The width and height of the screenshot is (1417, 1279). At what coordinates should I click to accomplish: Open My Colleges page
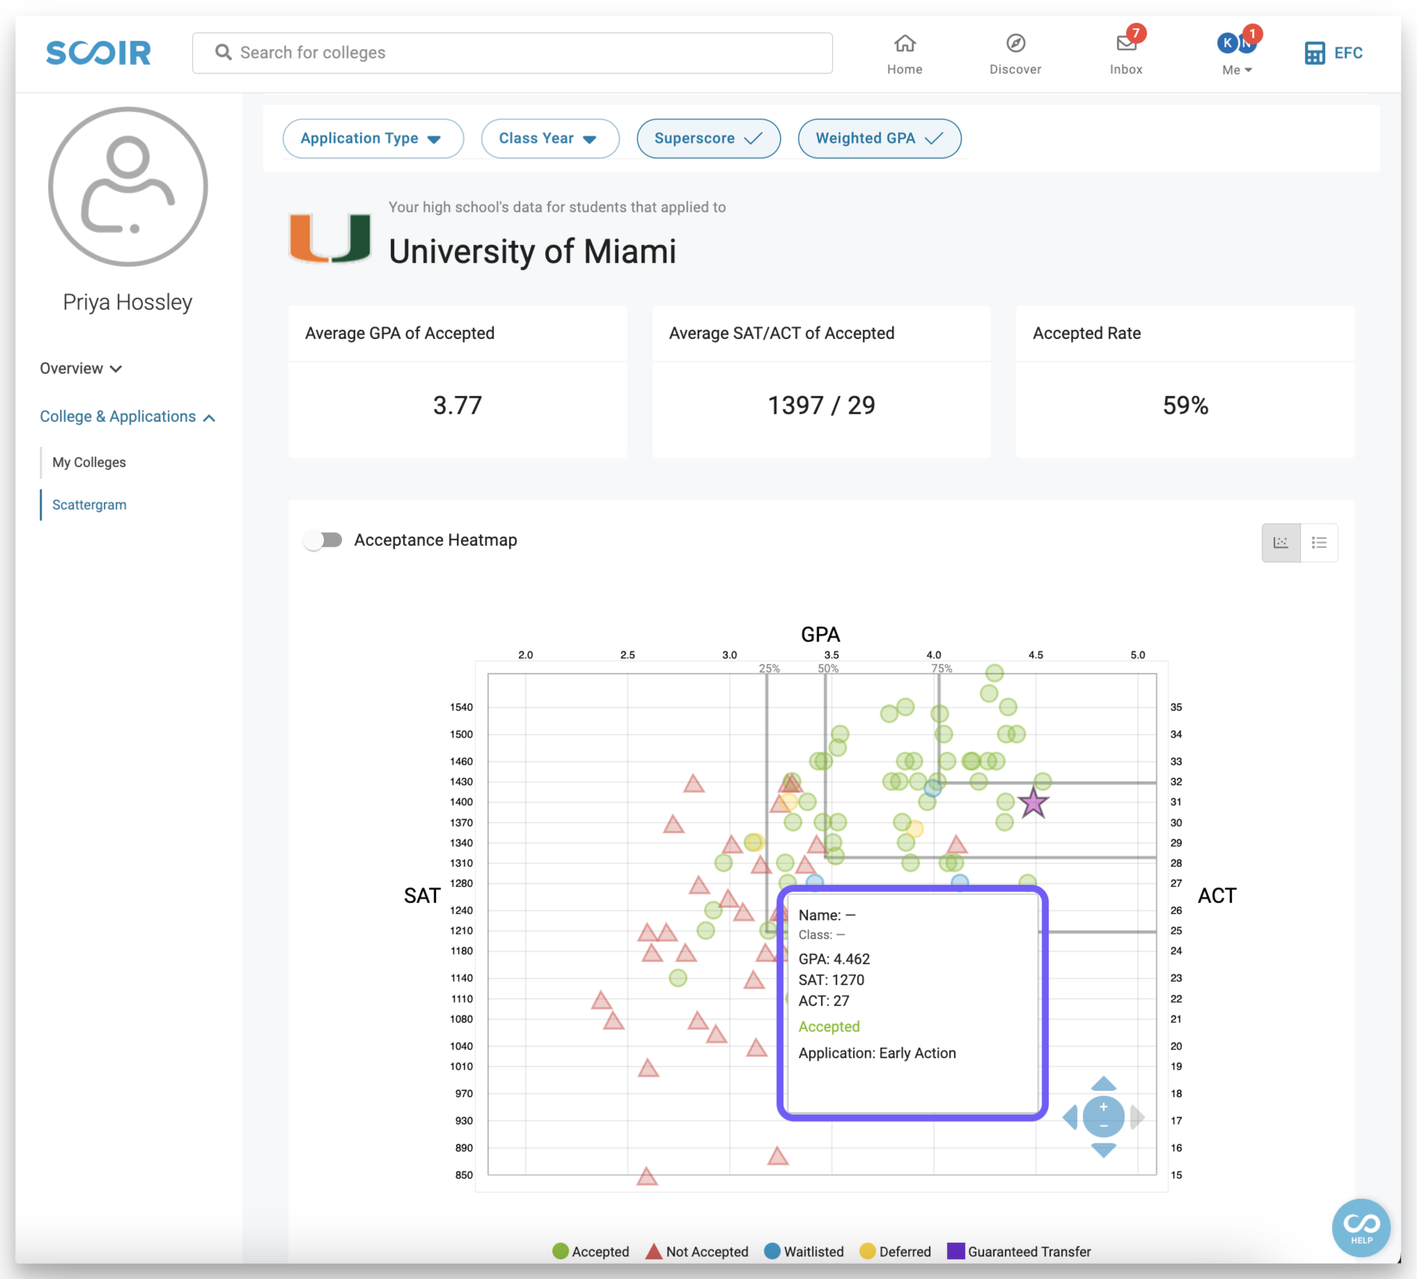89,462
